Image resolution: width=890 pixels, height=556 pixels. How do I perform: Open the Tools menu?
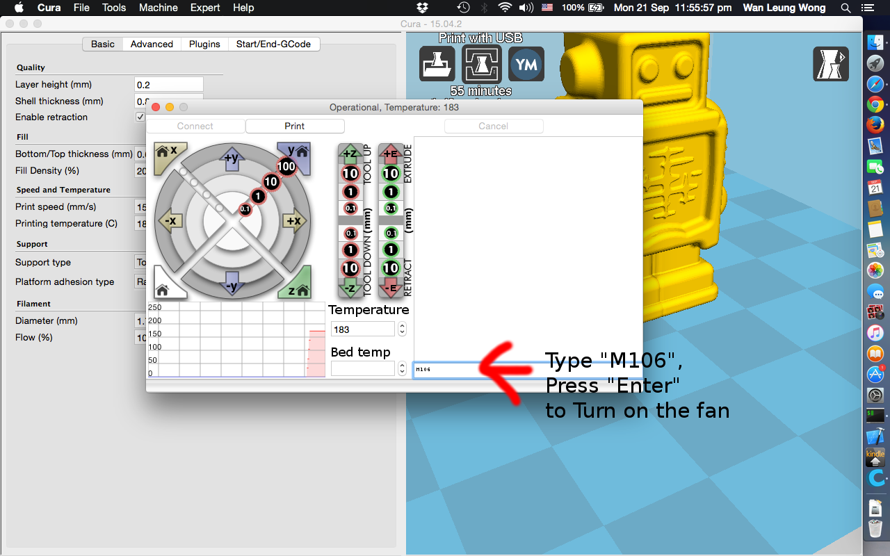[x=114, y=8]
